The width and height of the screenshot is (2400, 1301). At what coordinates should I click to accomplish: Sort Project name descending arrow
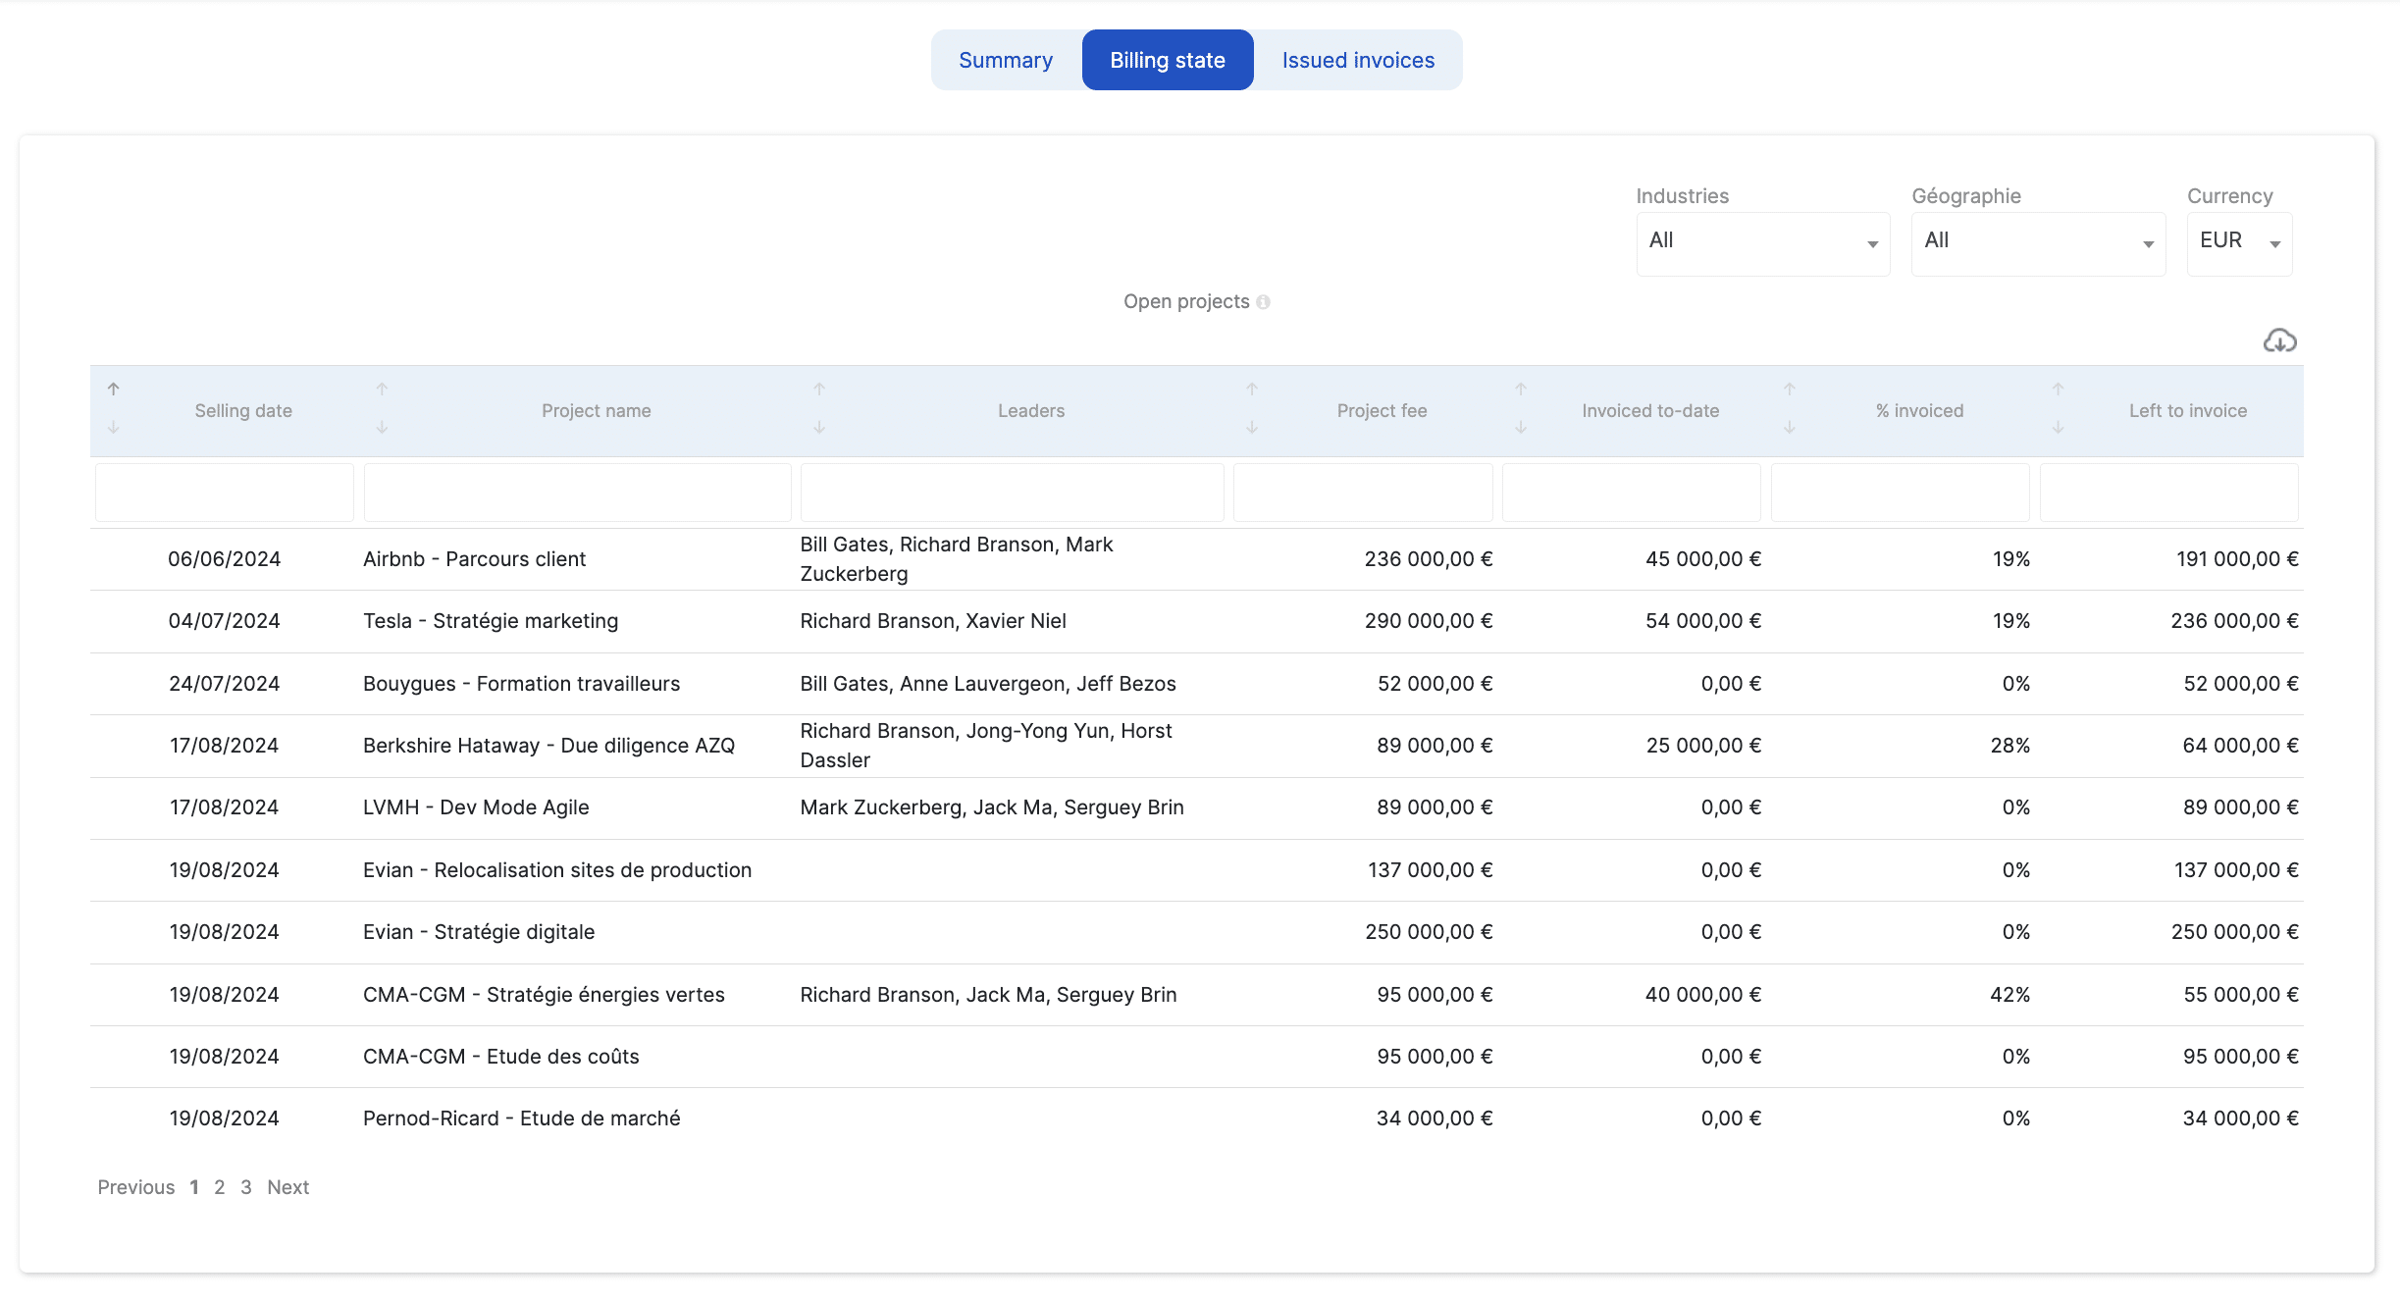tap(383, 428)
